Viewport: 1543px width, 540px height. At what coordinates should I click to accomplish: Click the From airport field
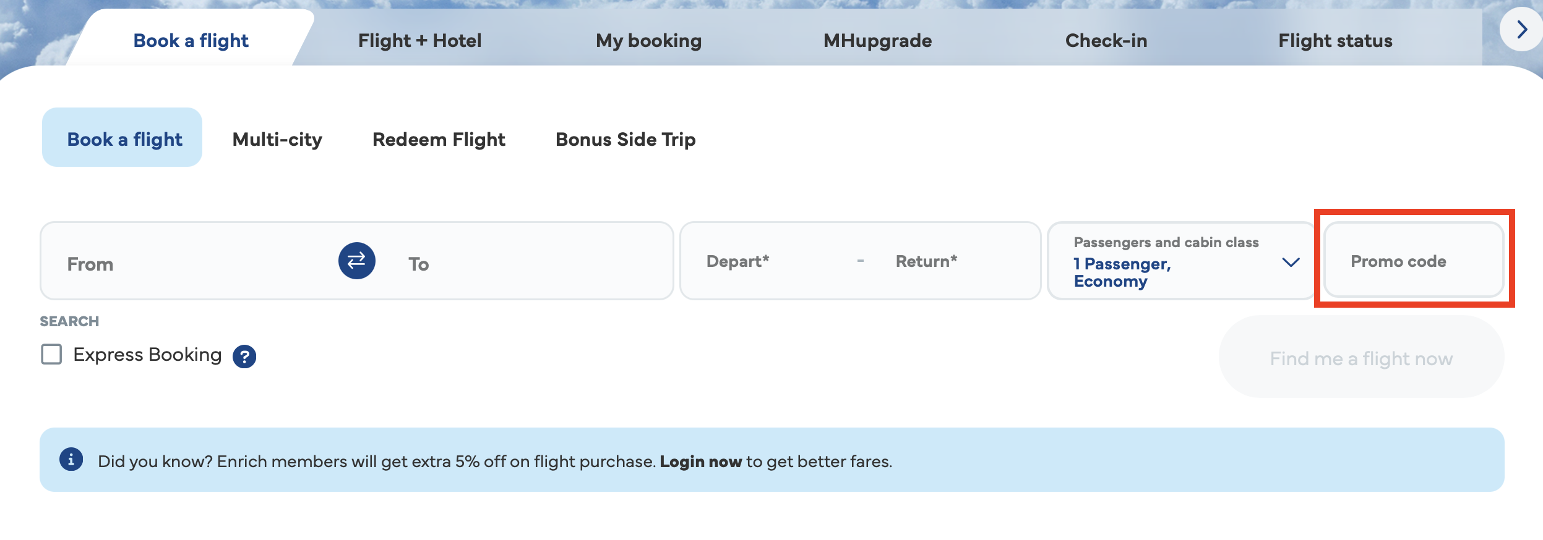point(186,264)
